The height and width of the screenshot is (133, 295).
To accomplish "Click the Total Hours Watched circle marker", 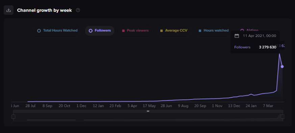I will pyautogui.click(x=39, y=31).
